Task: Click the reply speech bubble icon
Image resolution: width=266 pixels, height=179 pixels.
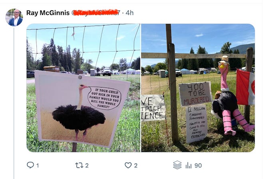Action: [x=30, y=165]
